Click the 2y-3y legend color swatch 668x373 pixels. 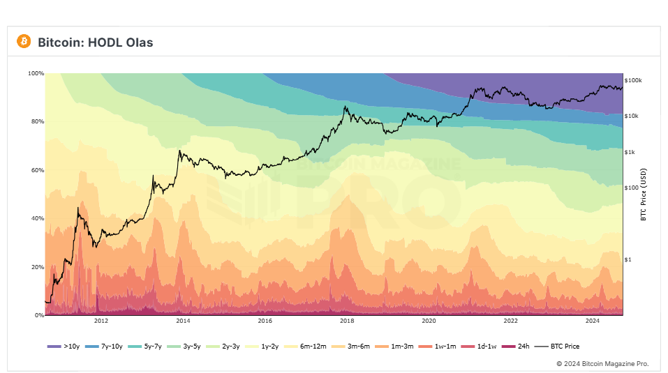click(213, 347)
